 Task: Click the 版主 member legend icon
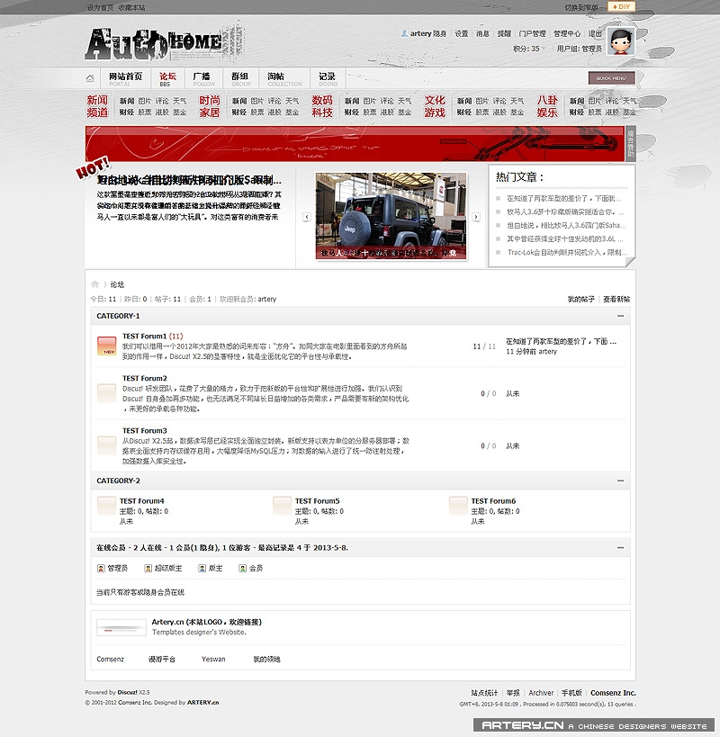[x=202, y=568]
